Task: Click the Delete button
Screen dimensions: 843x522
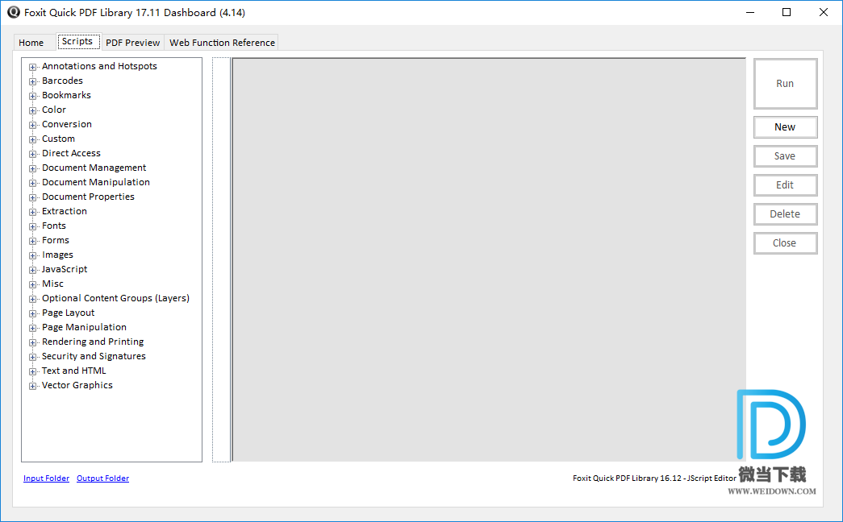Action: (785, 214)
